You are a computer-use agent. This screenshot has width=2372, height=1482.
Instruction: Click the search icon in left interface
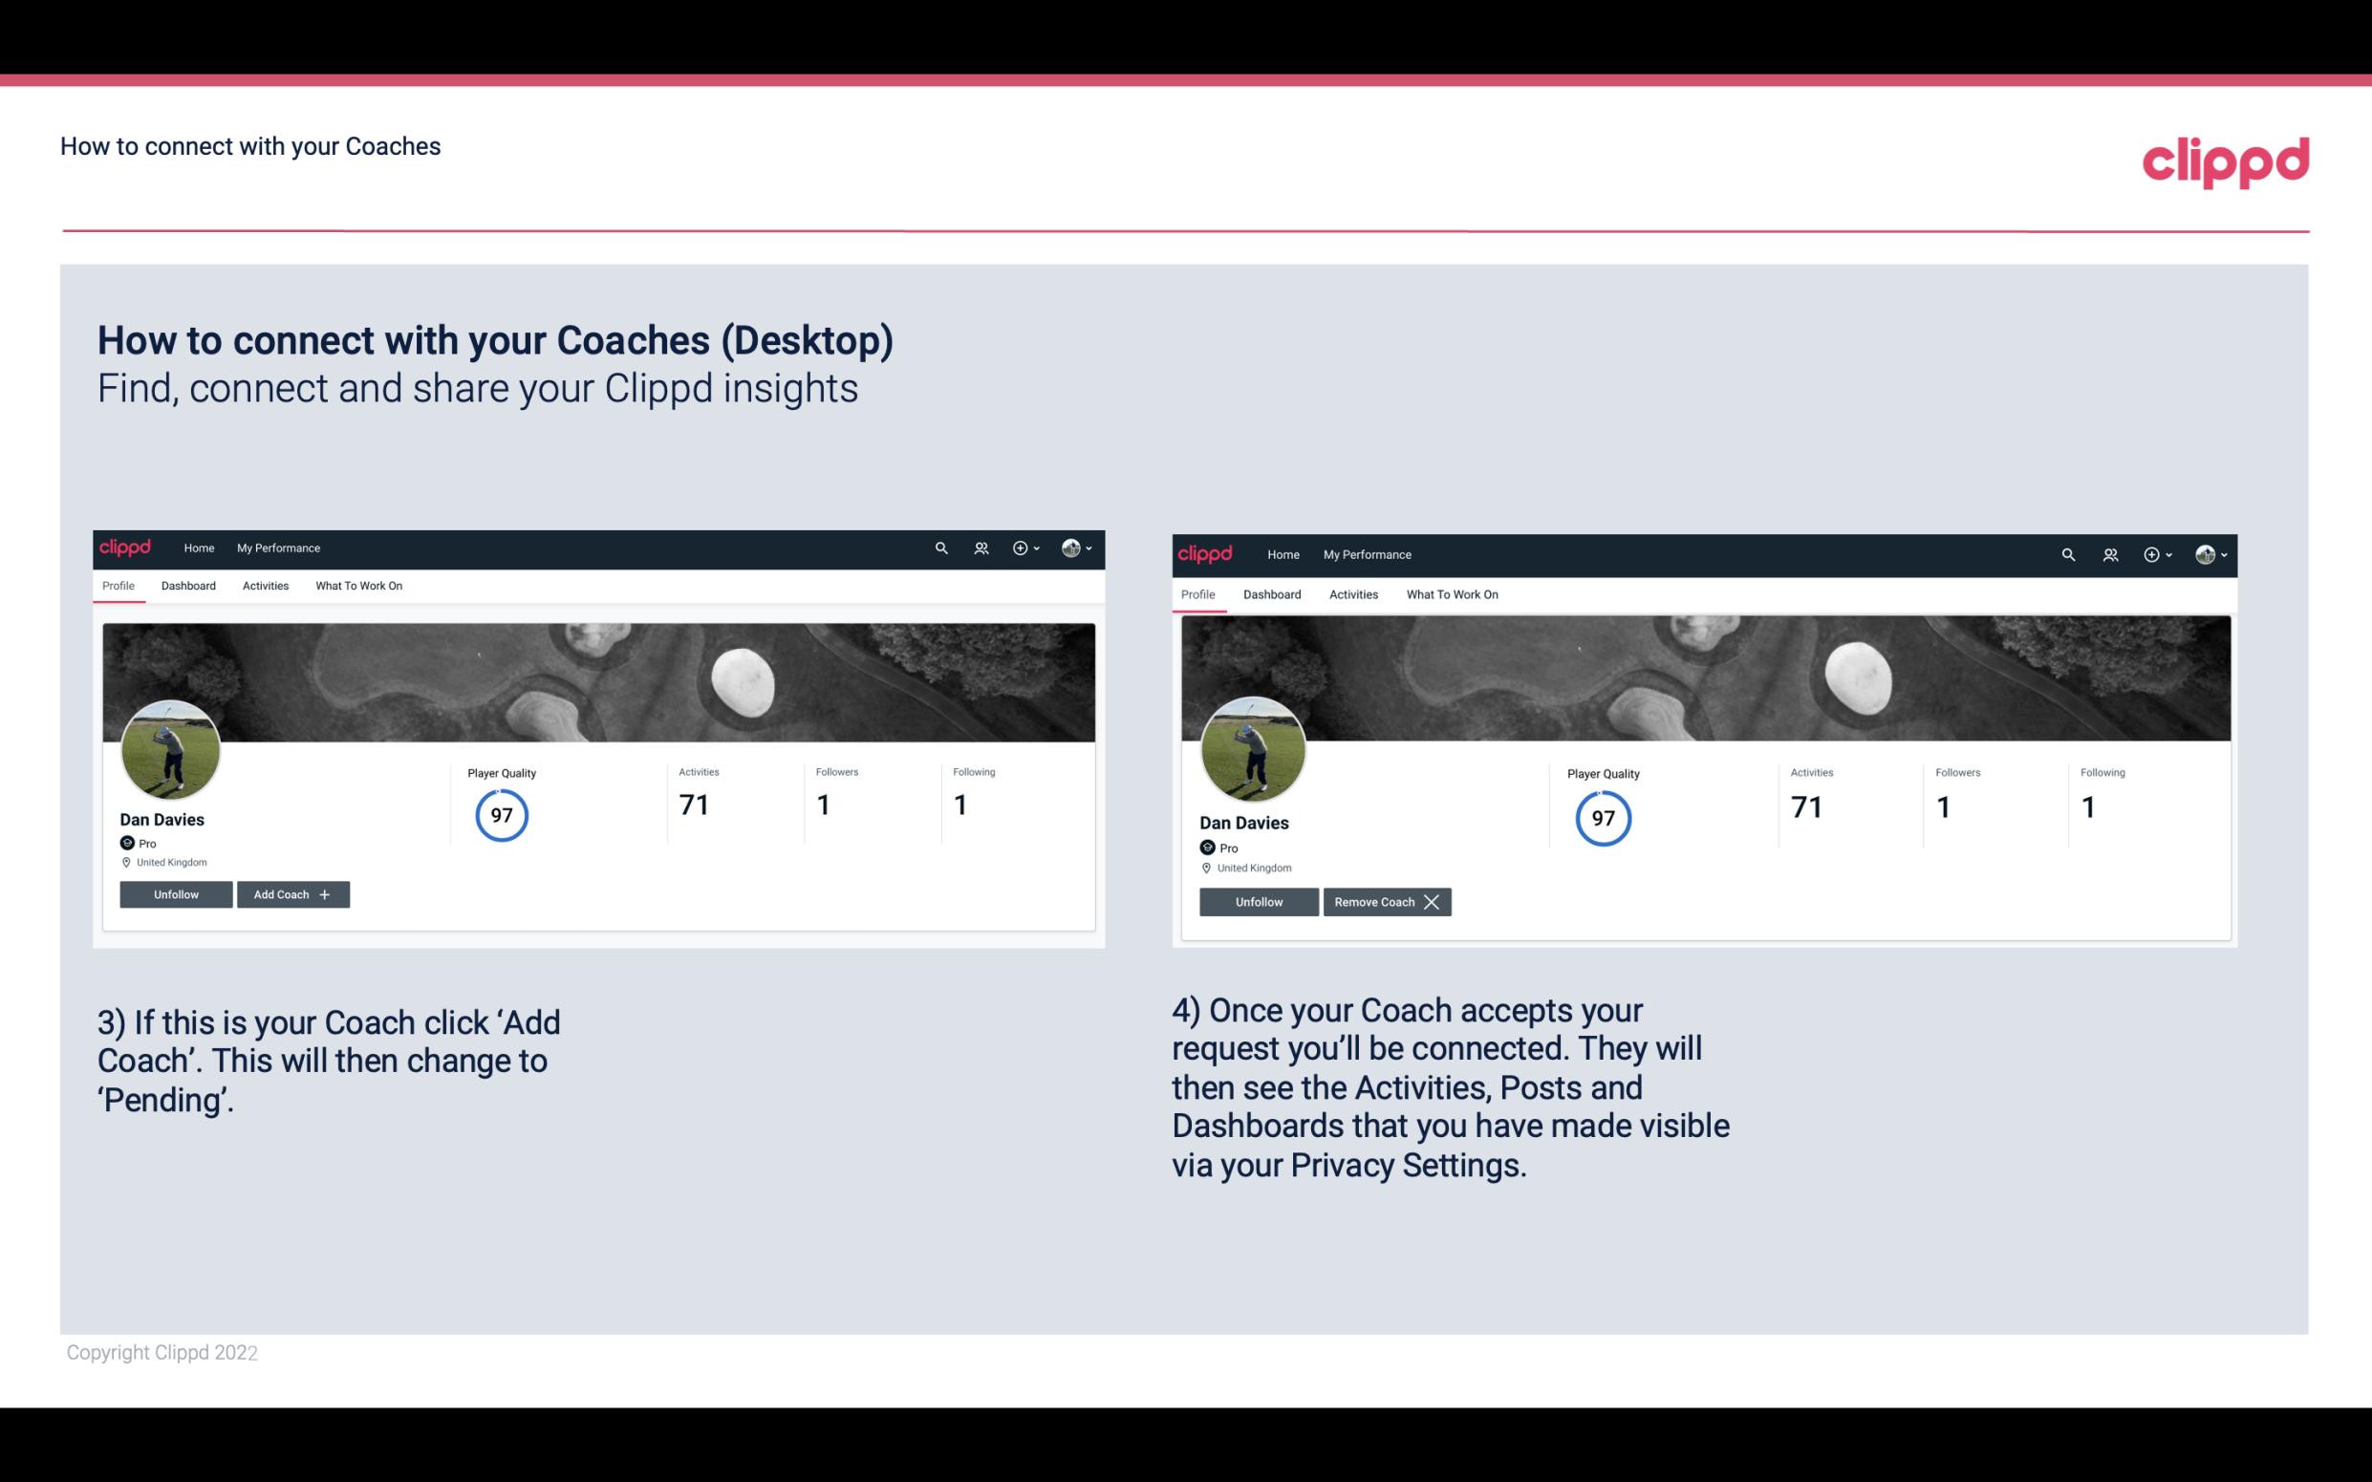(942, 547)
